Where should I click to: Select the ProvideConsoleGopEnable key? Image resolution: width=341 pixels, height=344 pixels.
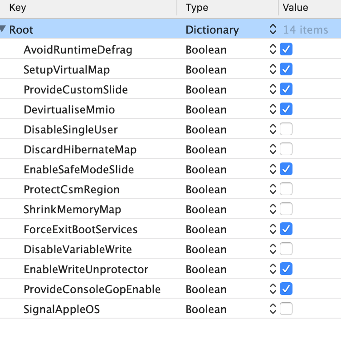coord(92,289)
